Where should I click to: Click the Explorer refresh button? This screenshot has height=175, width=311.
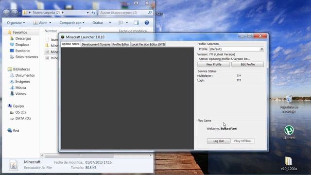pos(93,13)
